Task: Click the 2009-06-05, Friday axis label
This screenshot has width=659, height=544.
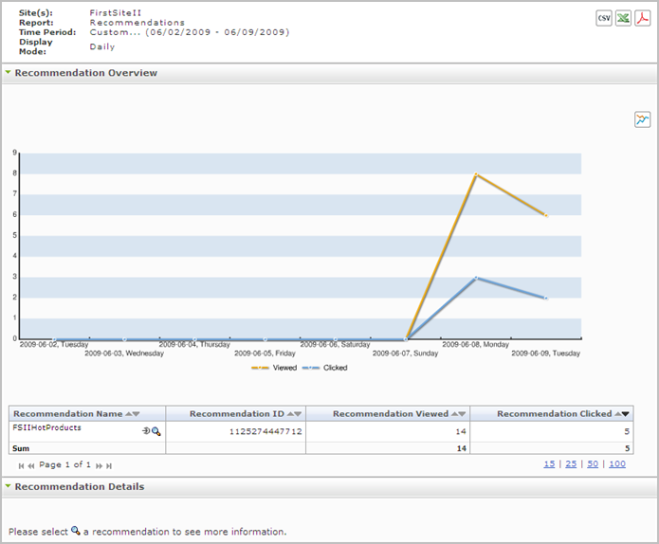Action: pyautogui.click(x=265, y=354)
